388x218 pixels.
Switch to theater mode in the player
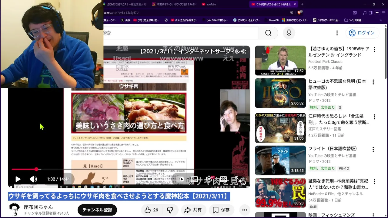point(224,179)
